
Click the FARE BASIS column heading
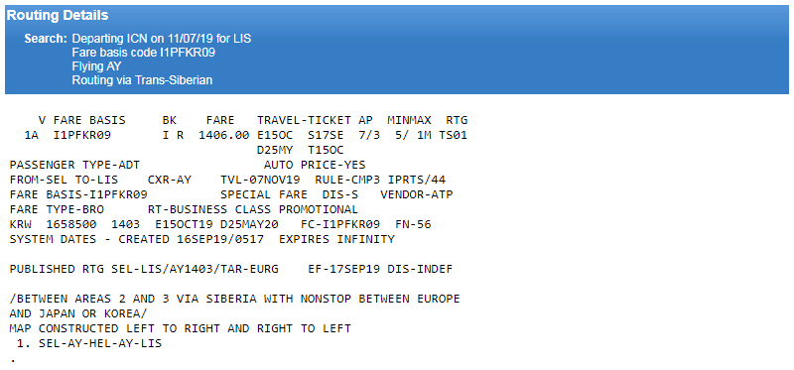pos(89,120)
